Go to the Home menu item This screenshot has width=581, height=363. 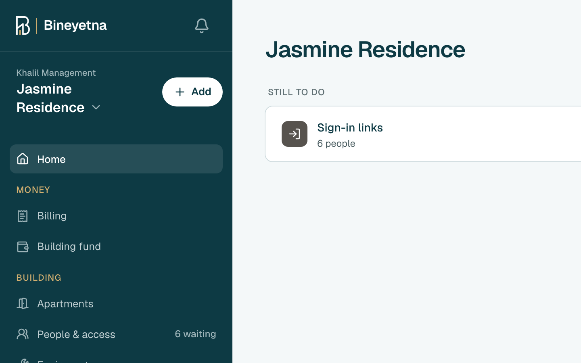pos(116,159)
